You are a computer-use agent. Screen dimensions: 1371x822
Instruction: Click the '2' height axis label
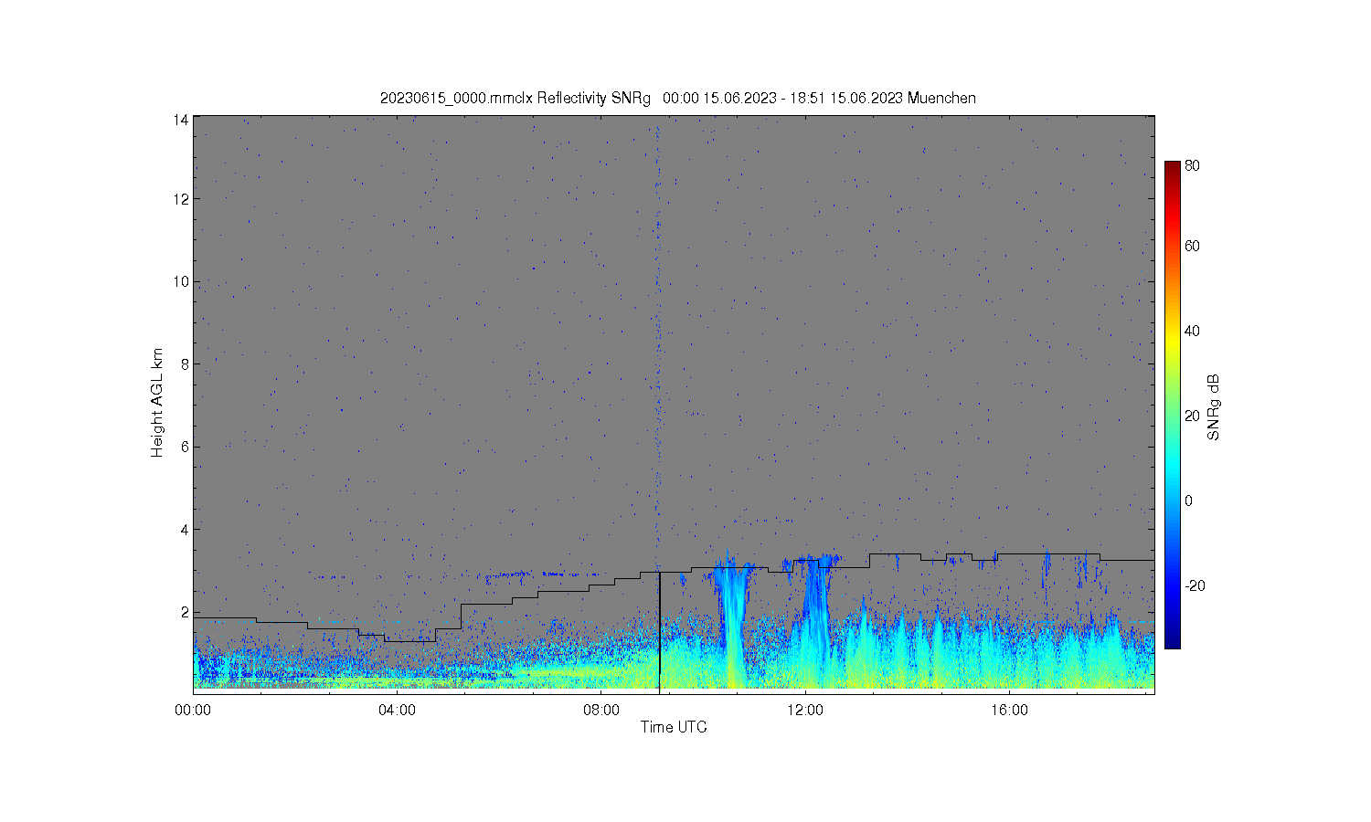[185, 612]
